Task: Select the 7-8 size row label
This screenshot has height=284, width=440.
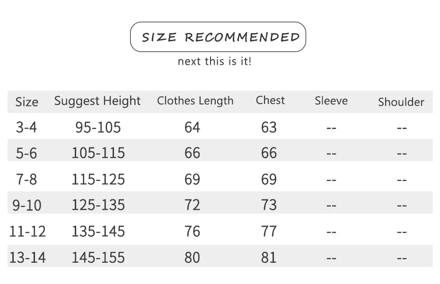Action: click(x=26, y=180)
